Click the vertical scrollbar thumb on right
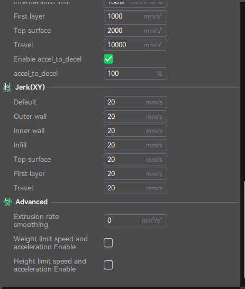 pyautogui.click(x=244, y=230)
